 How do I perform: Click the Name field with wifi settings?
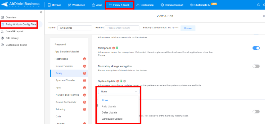75,28
